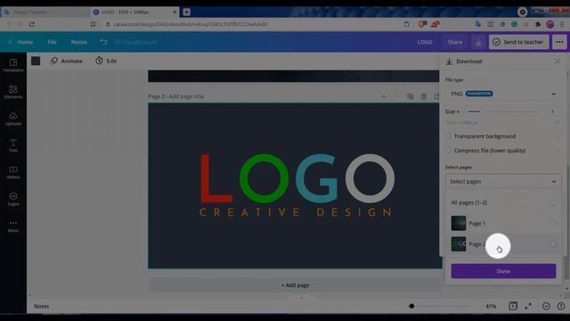Image resolution: width=570 pixels, height=321 pixels.
Task: Click the browser profile avatar
Action: [x=550, y=24]
